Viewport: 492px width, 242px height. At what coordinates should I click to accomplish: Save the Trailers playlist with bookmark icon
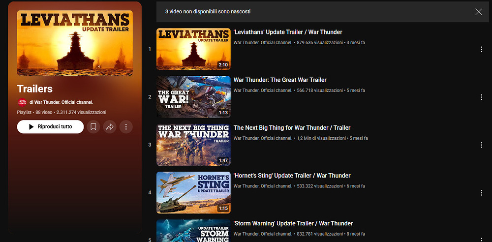pyautogui.click(x=93, y=127)
